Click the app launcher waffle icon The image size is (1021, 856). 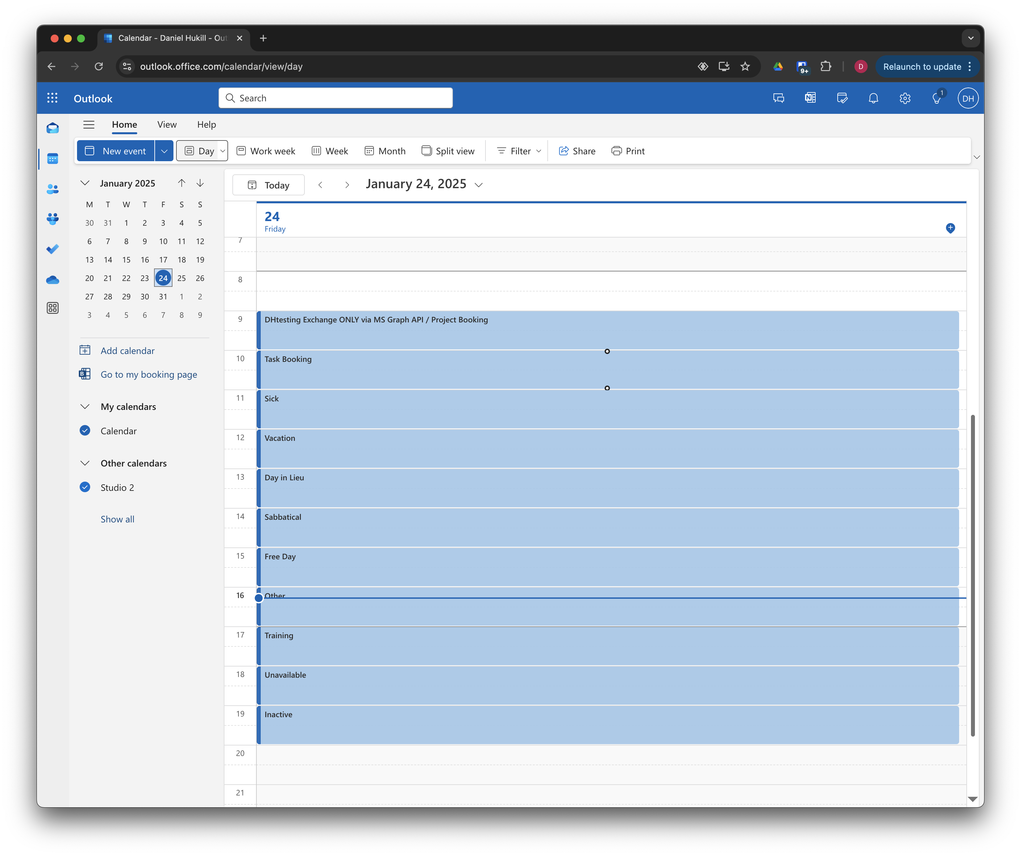click(53, 99)
